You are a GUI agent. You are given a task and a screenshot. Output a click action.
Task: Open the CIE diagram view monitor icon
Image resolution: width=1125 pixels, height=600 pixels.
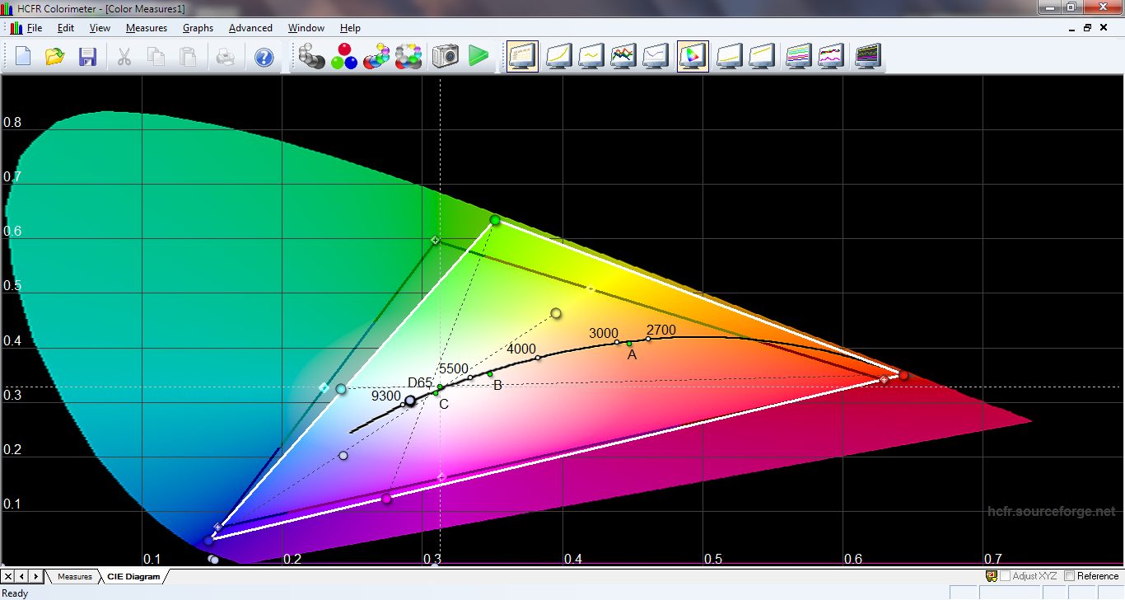(x=693, y=56)
